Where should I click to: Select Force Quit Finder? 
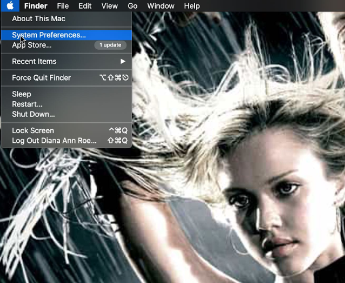click(x=67, y=77)
